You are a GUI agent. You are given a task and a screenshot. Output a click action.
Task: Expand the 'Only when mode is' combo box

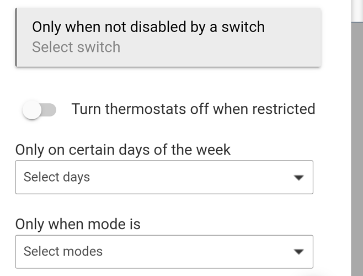164,252
